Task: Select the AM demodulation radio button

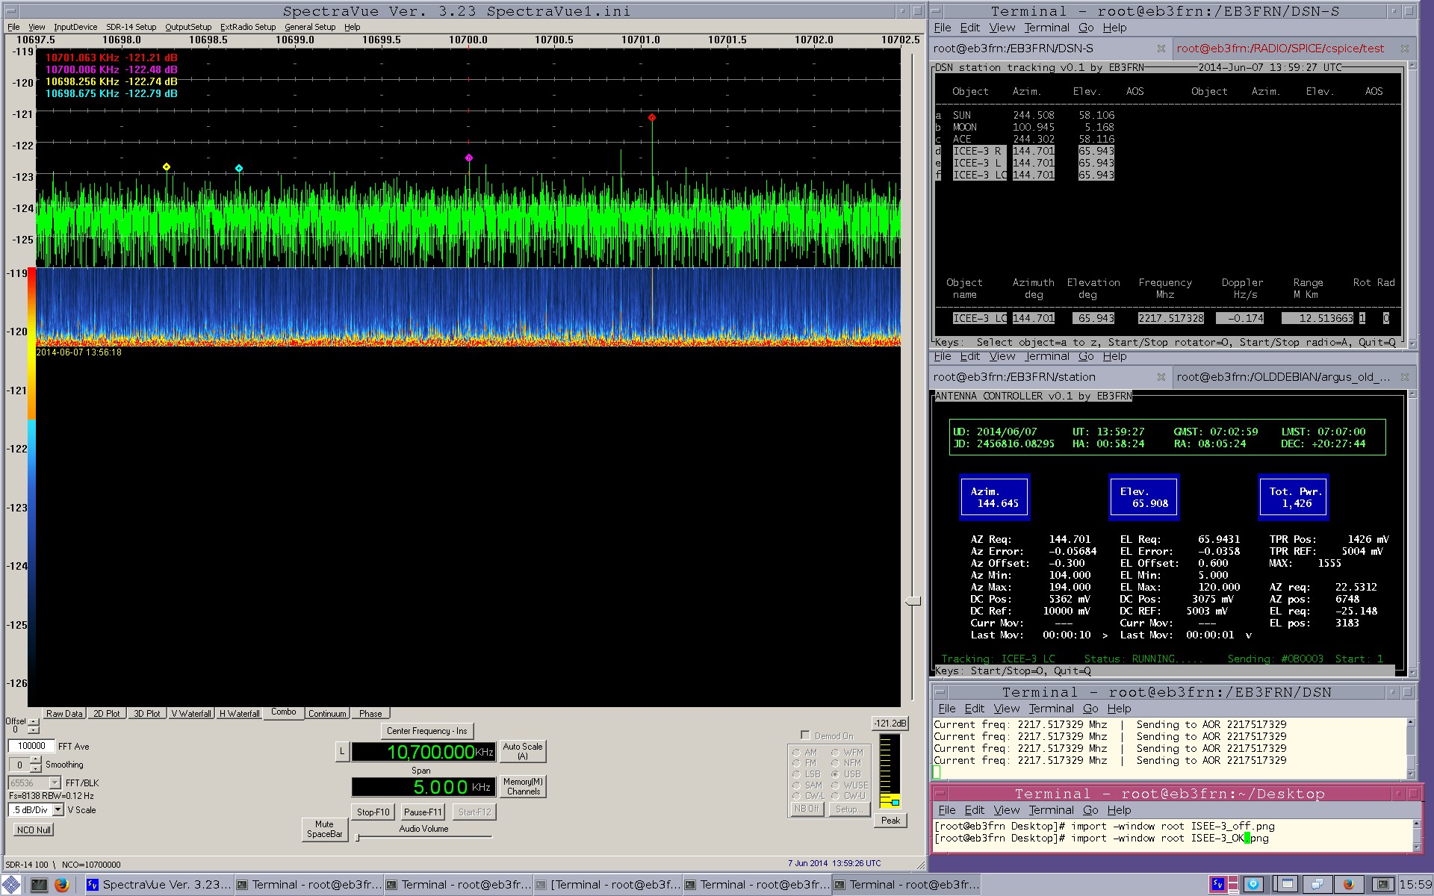Action: coord(796,753)
